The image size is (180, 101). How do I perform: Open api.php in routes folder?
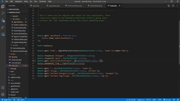(14, 57)
